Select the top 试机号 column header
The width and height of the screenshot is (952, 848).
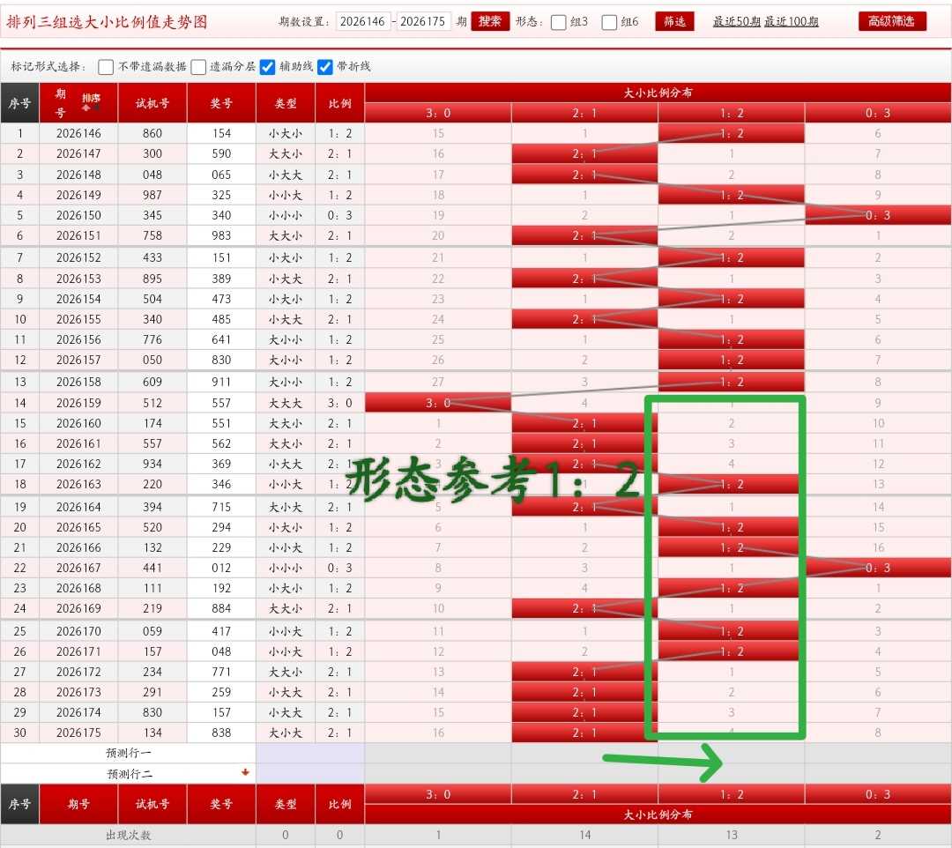pos(152,103)
